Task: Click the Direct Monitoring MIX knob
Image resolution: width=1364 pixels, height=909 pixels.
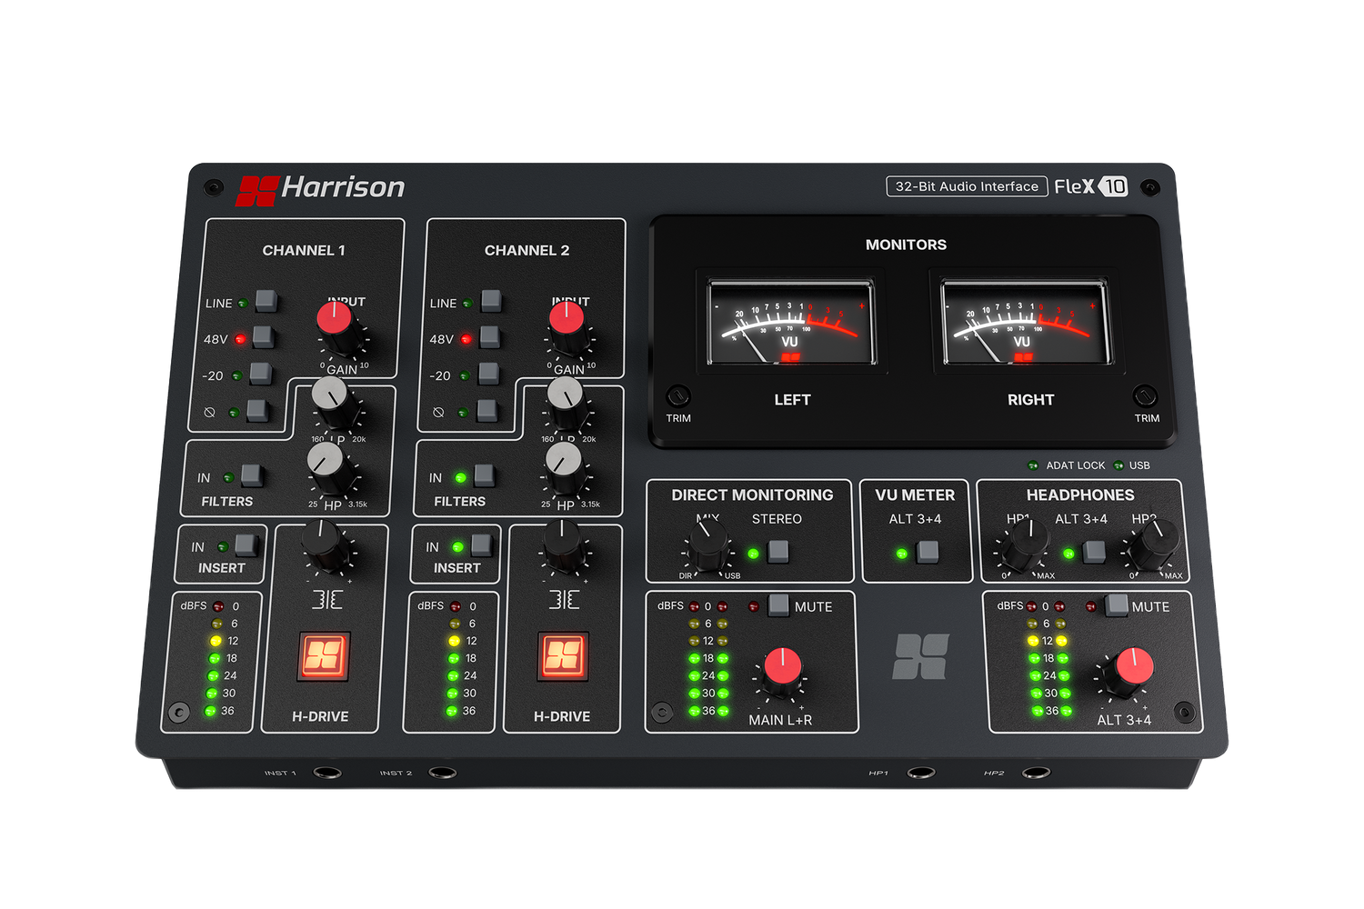Action: (x=707, y=547)
